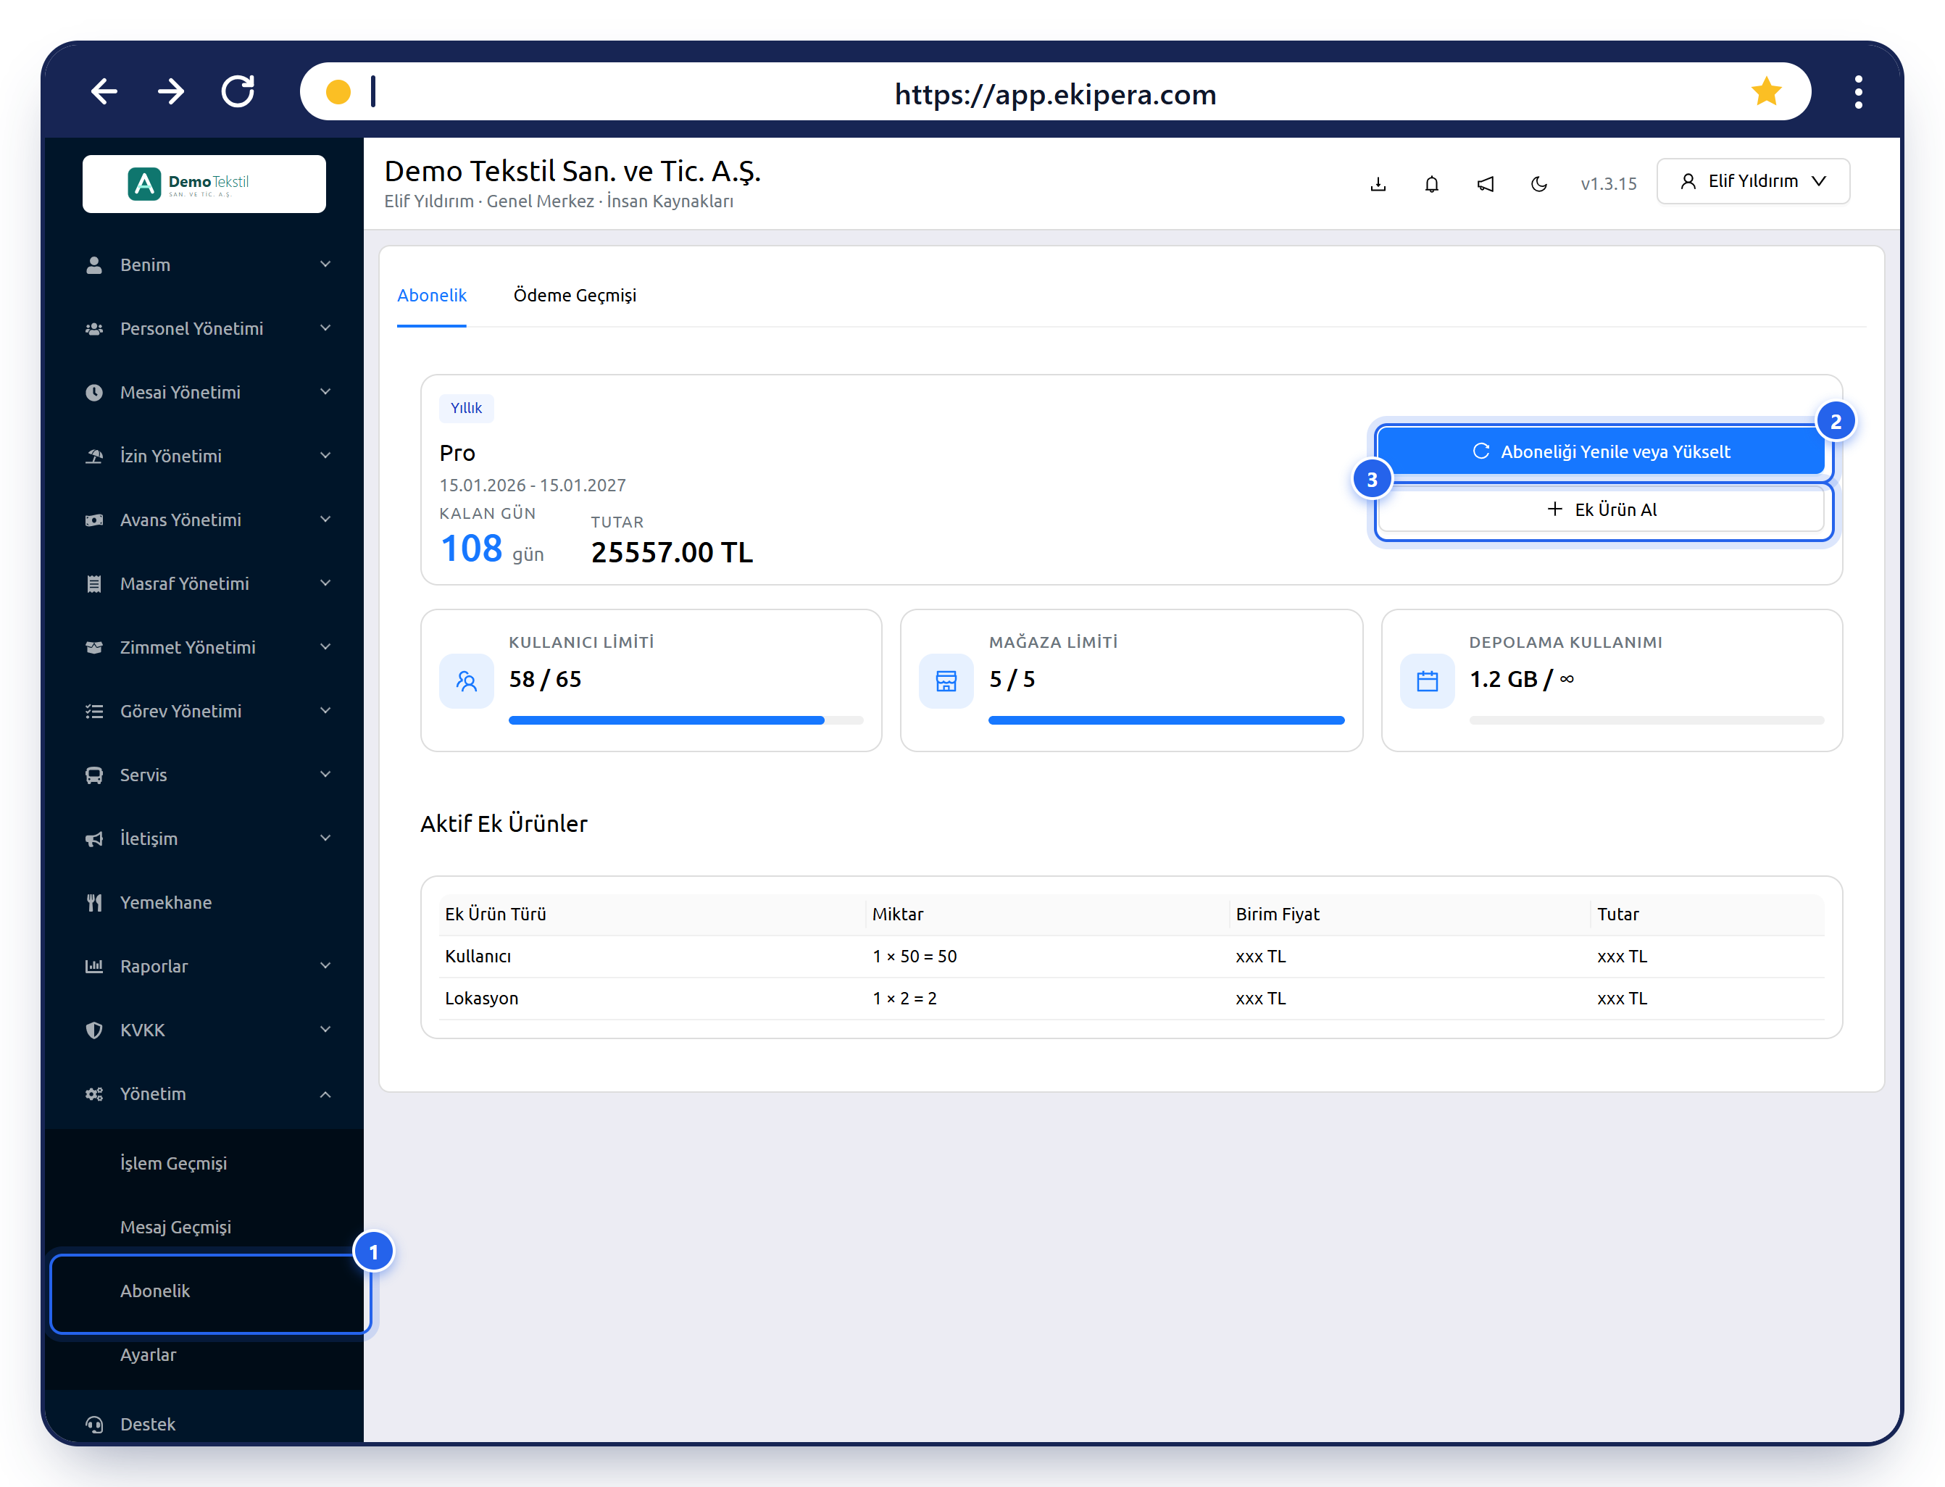1945x1487 pixels.
Task: Switch to Ödeme Geçmişi tab
Action: click(x=575, y=296)
